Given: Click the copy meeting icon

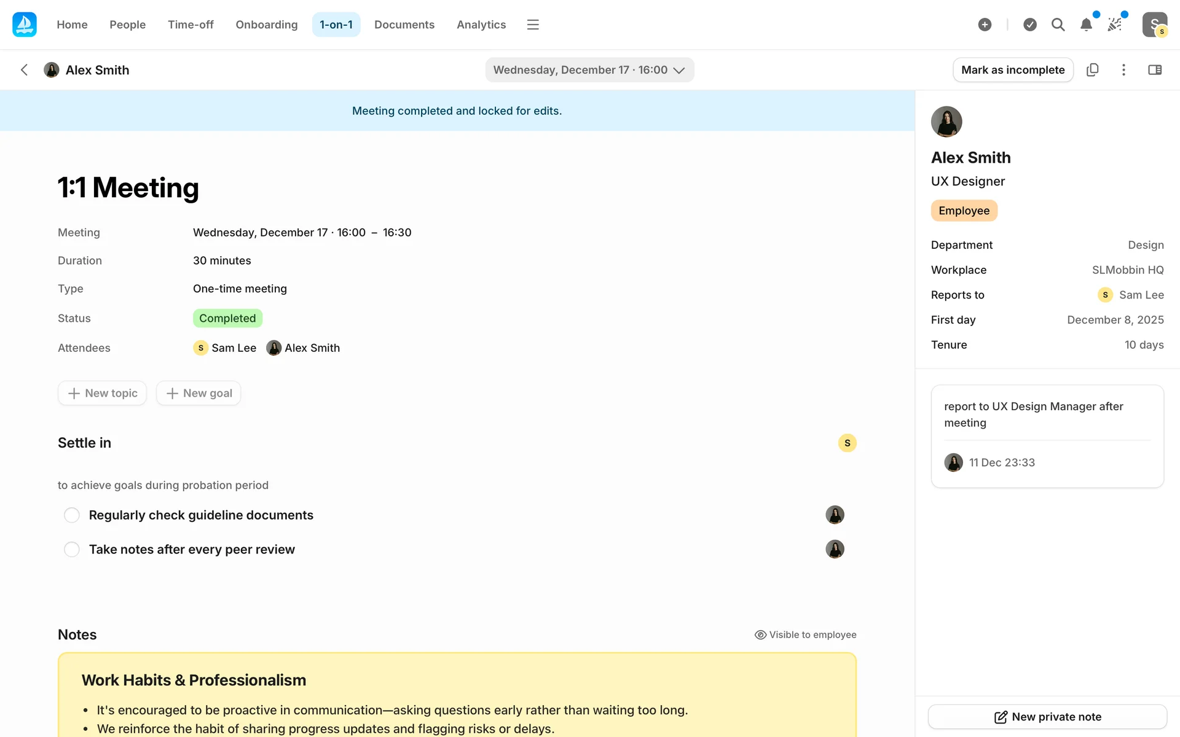Looking at the screenshot, I should pyautogui.click(x=1092, y=70).
